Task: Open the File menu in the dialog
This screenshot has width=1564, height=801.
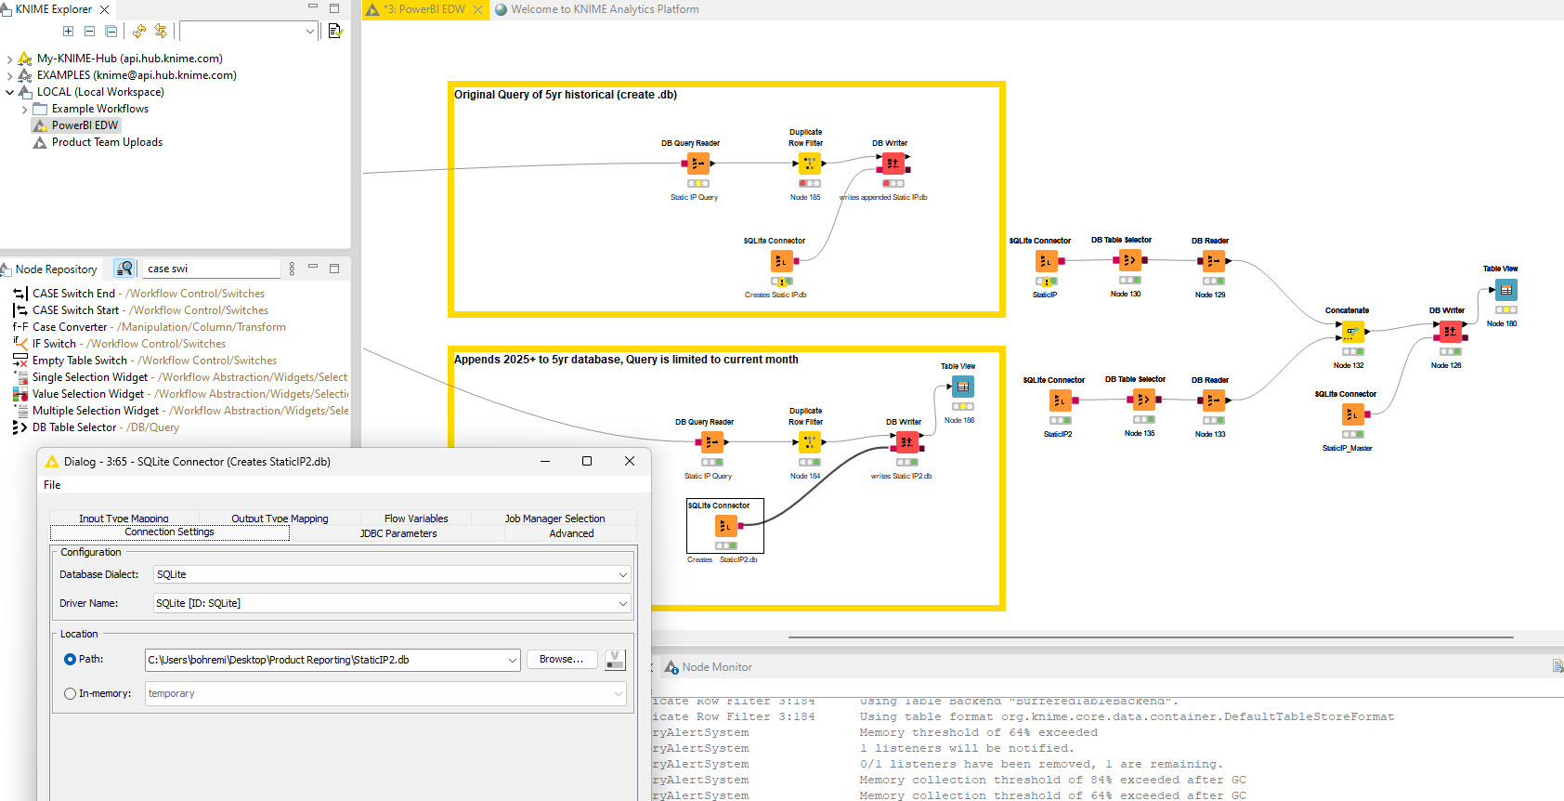Action: pos(52,485)
